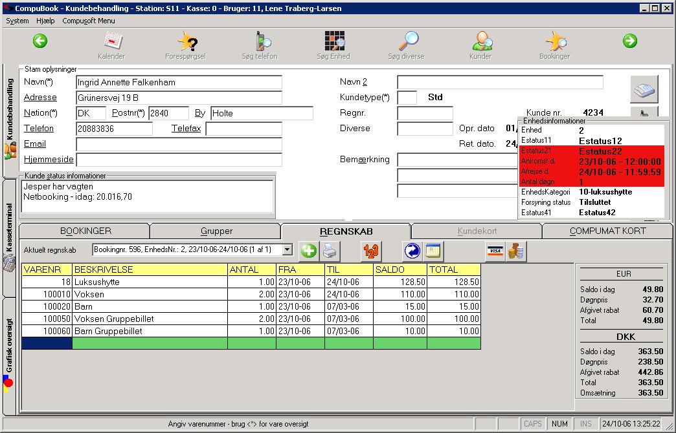Switch to the BOOKINGER tab
The image size is (676, 433).
coord(85,231)
